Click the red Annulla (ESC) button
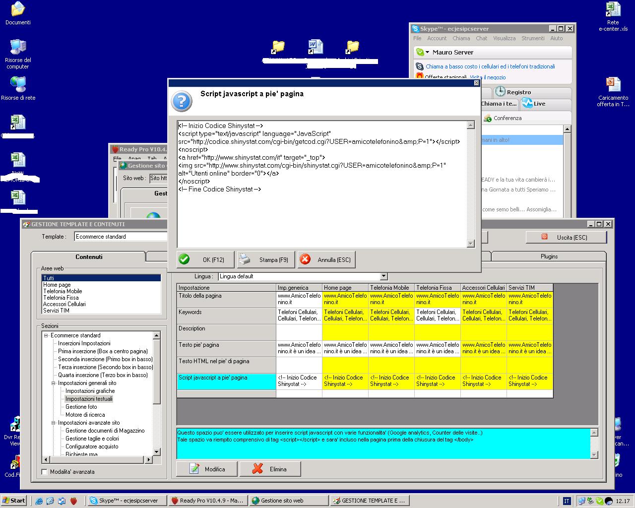635x508 pixels. pos(326,259)
